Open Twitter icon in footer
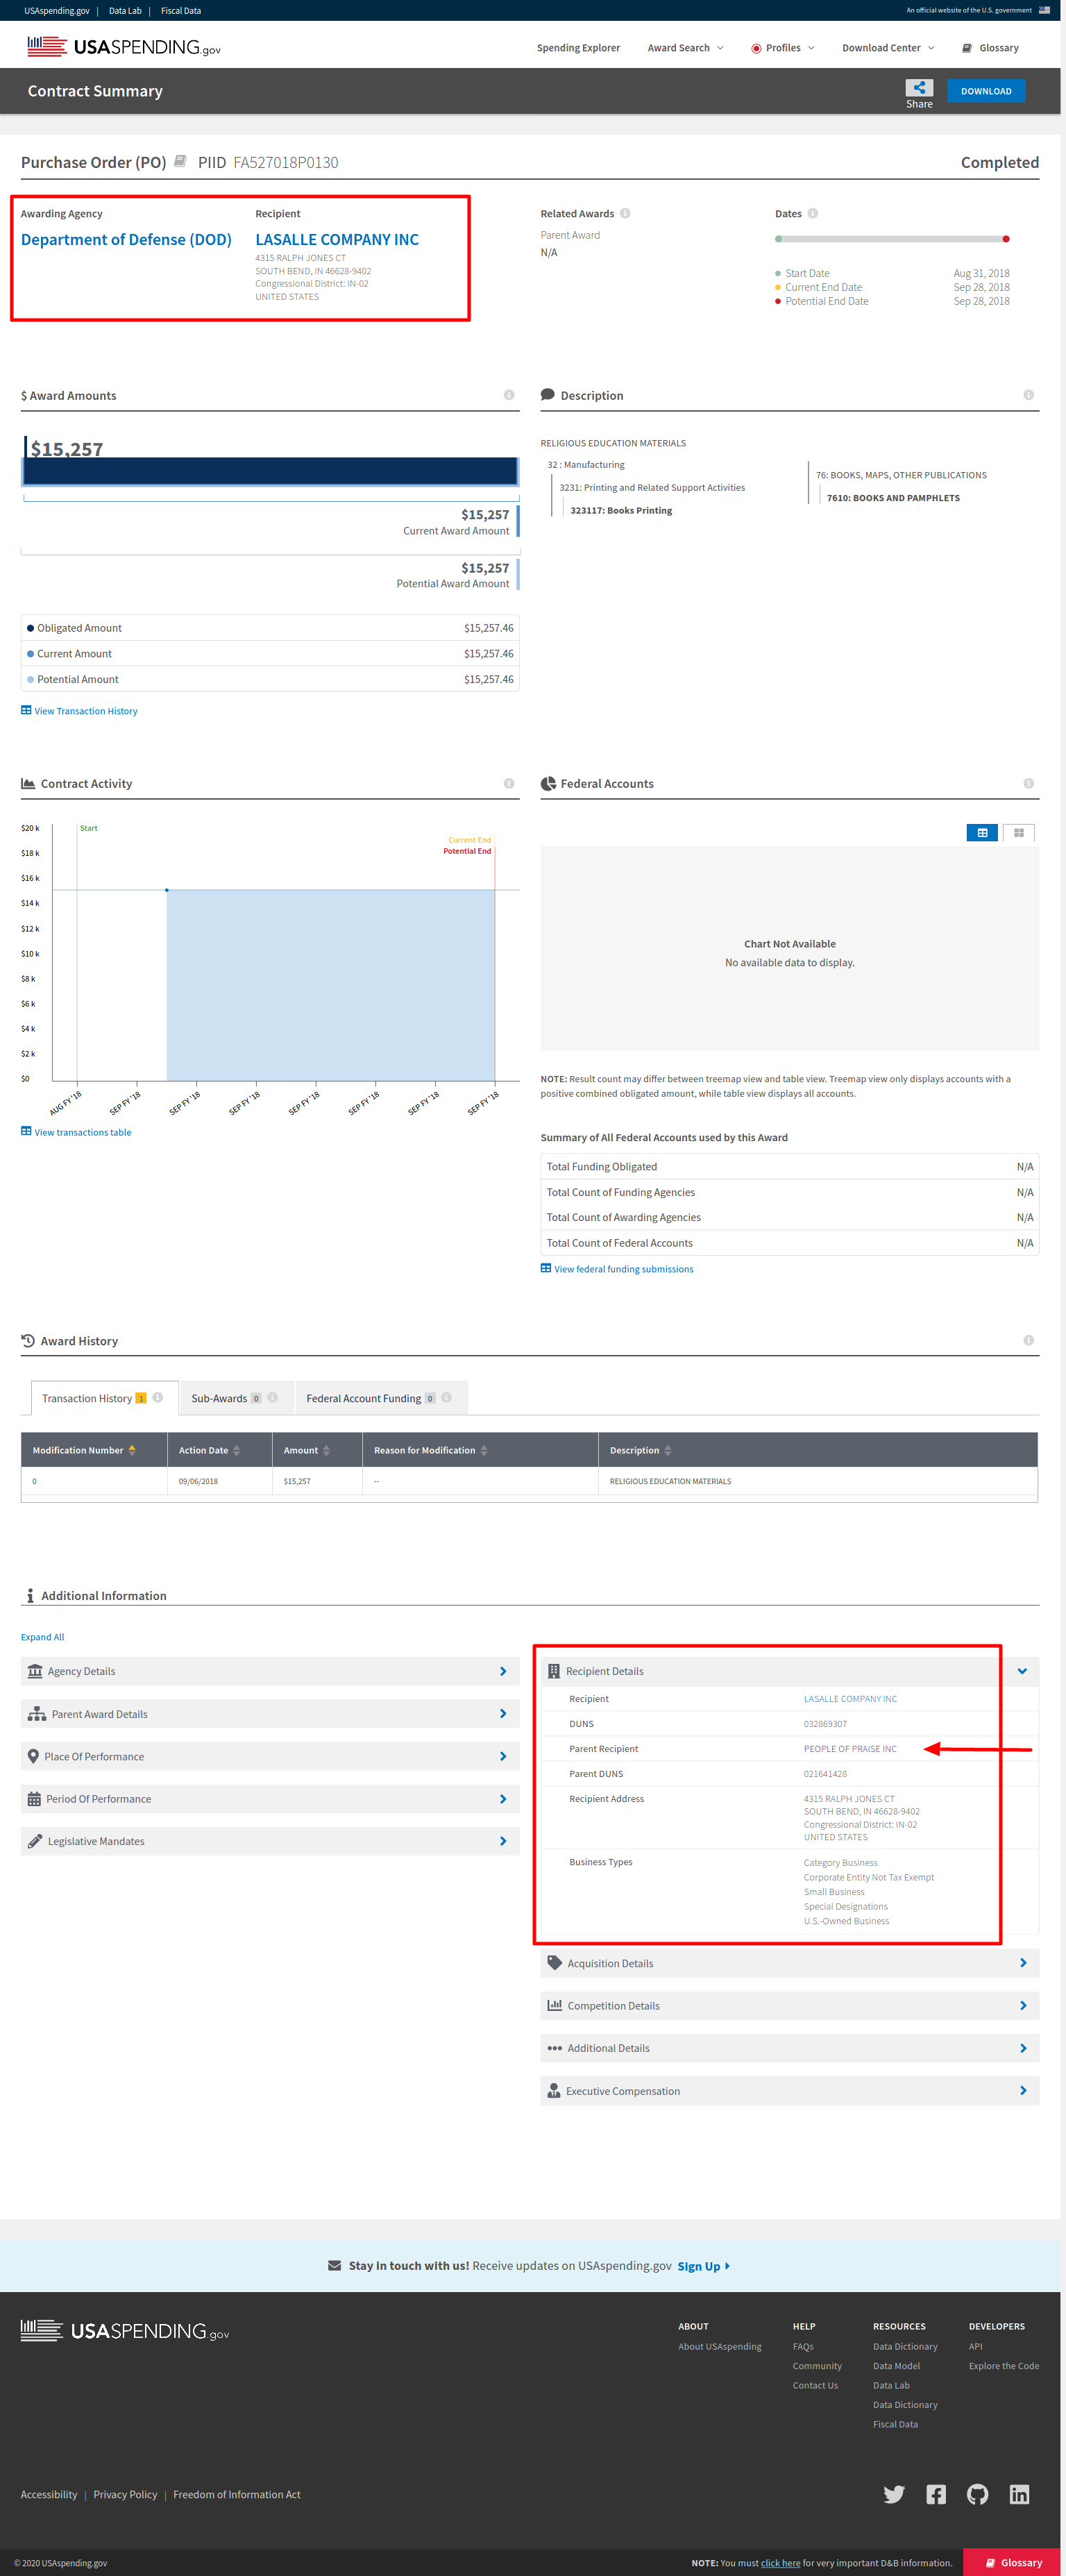Viewport: 1066px width, 2576px height. 894,2494
